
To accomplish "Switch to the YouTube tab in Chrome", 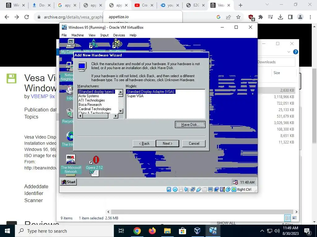I will pos(144,5).
